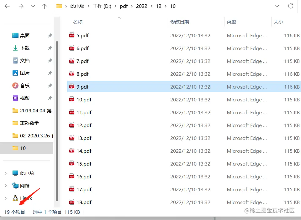
Task: Sort by 大小 column header
Action: (x=278, y=22)
